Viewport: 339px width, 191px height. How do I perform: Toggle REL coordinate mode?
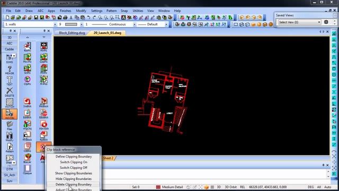point(243,187)
